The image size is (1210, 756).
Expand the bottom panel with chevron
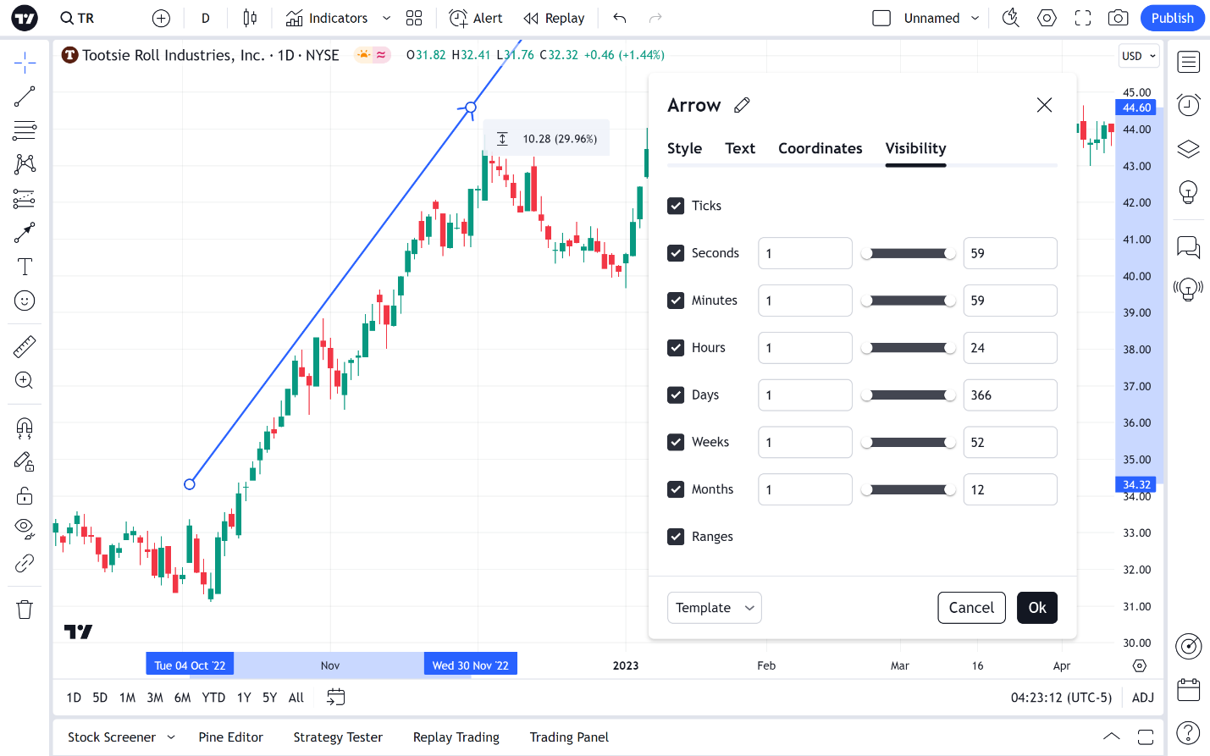(x=1112, y=737)
